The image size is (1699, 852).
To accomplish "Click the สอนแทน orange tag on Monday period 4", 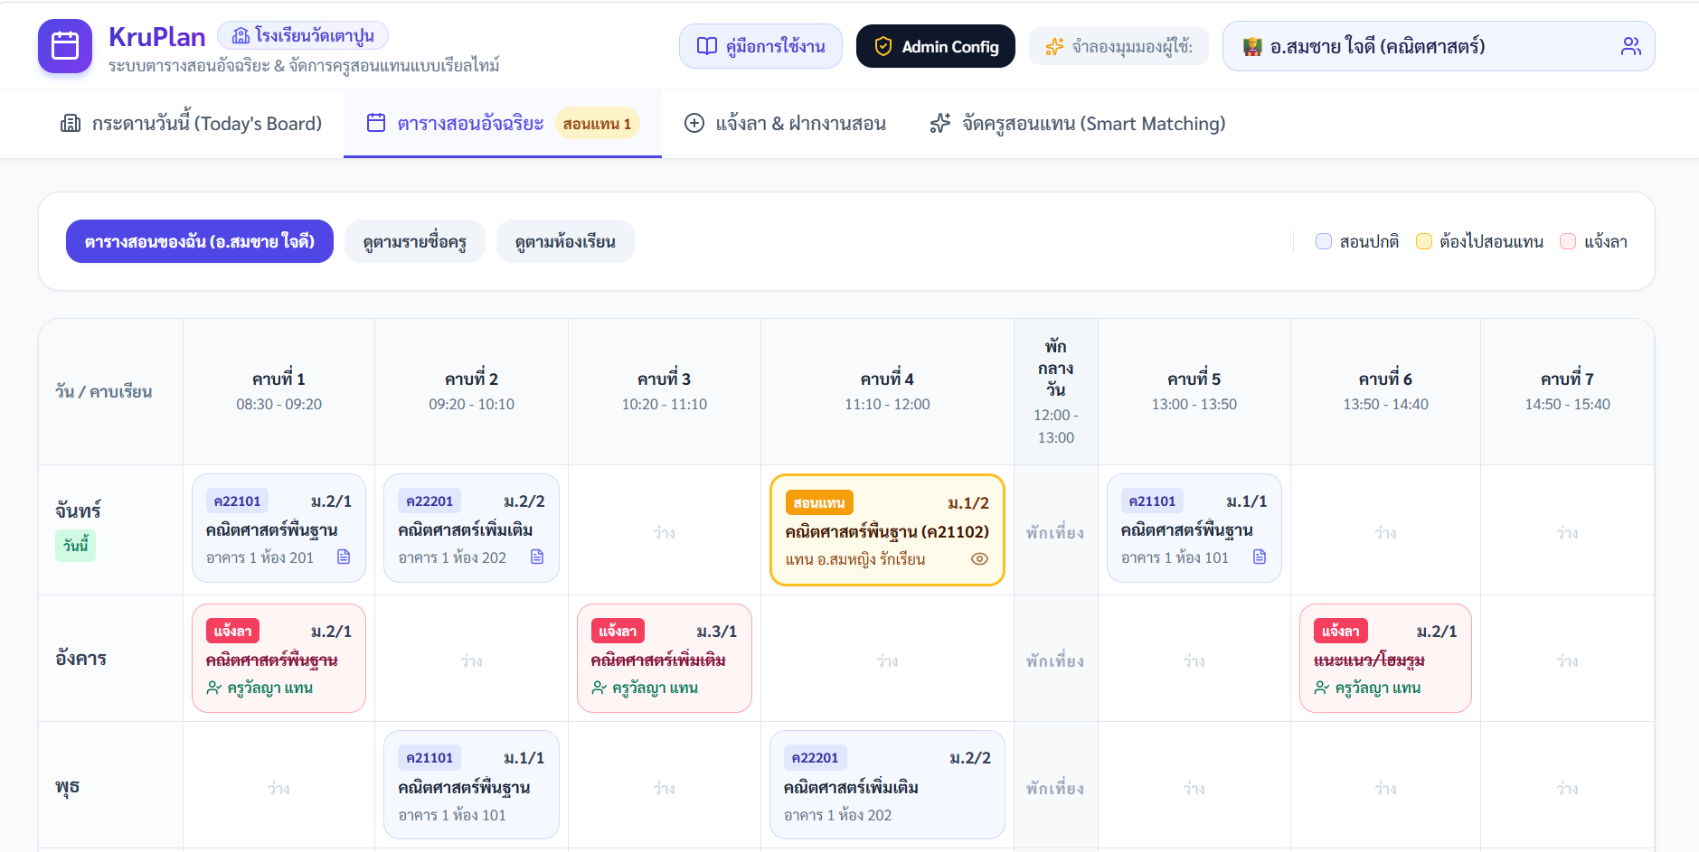I will click(819, 502).
